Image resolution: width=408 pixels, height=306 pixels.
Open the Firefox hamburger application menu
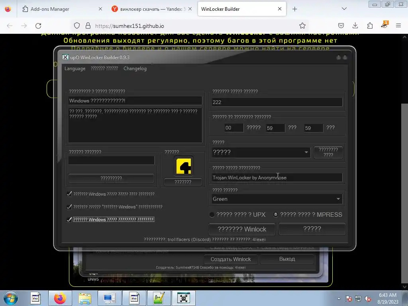coord(398,25)
